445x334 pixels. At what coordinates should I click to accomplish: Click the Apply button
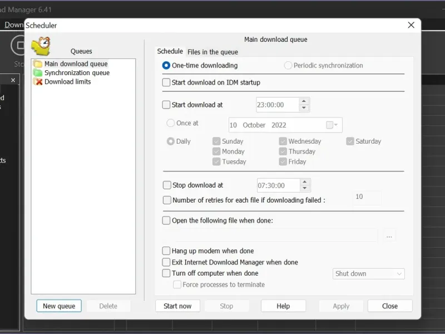(341, 306)
